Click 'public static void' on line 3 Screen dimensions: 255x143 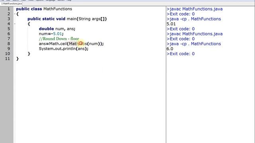(46, 19)
